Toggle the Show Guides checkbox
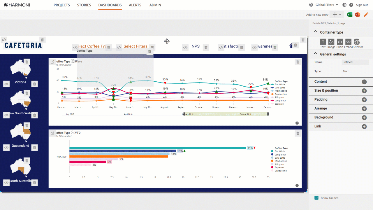The width and height of the screenshot is (373, 210). 316,198
